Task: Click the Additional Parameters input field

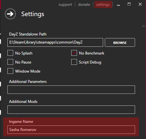Action: point(71,90)
